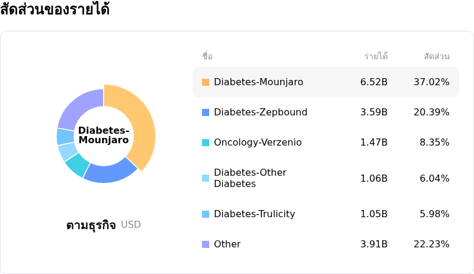Image resolution: width=474 pixels, height=274 pixels.
Task: Click the purple Other legend swatch
Action: (206, 244)
